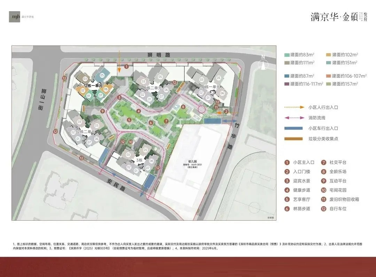Click map marker 2 near the 竹华路 entrance
The image size is (376, 277).
(226, 111)
